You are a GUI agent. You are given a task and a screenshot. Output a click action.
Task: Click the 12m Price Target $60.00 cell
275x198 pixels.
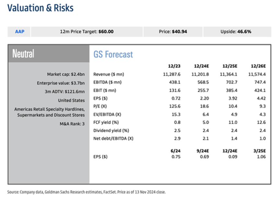pyautogui.click(x=87, y=31)
